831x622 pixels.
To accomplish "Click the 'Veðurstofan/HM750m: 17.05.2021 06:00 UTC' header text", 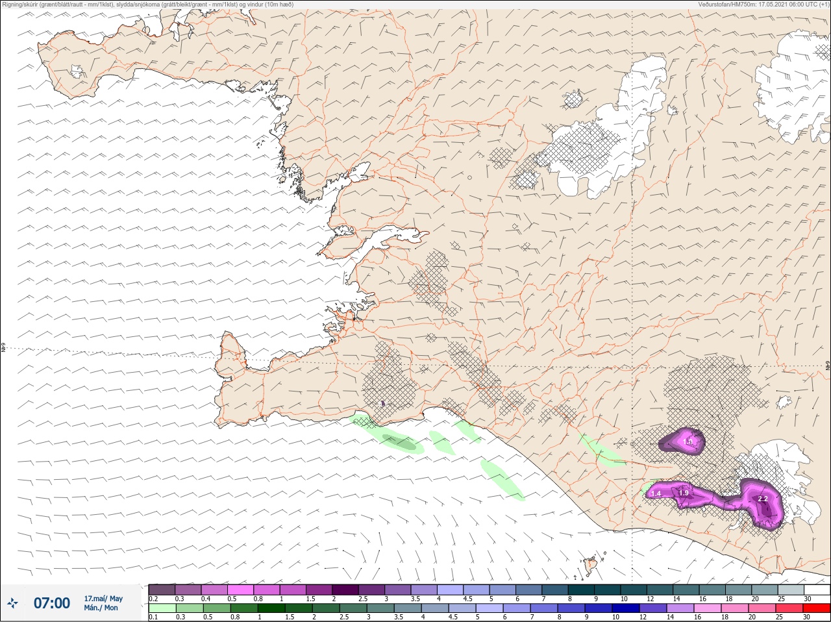I will (763, 5).
